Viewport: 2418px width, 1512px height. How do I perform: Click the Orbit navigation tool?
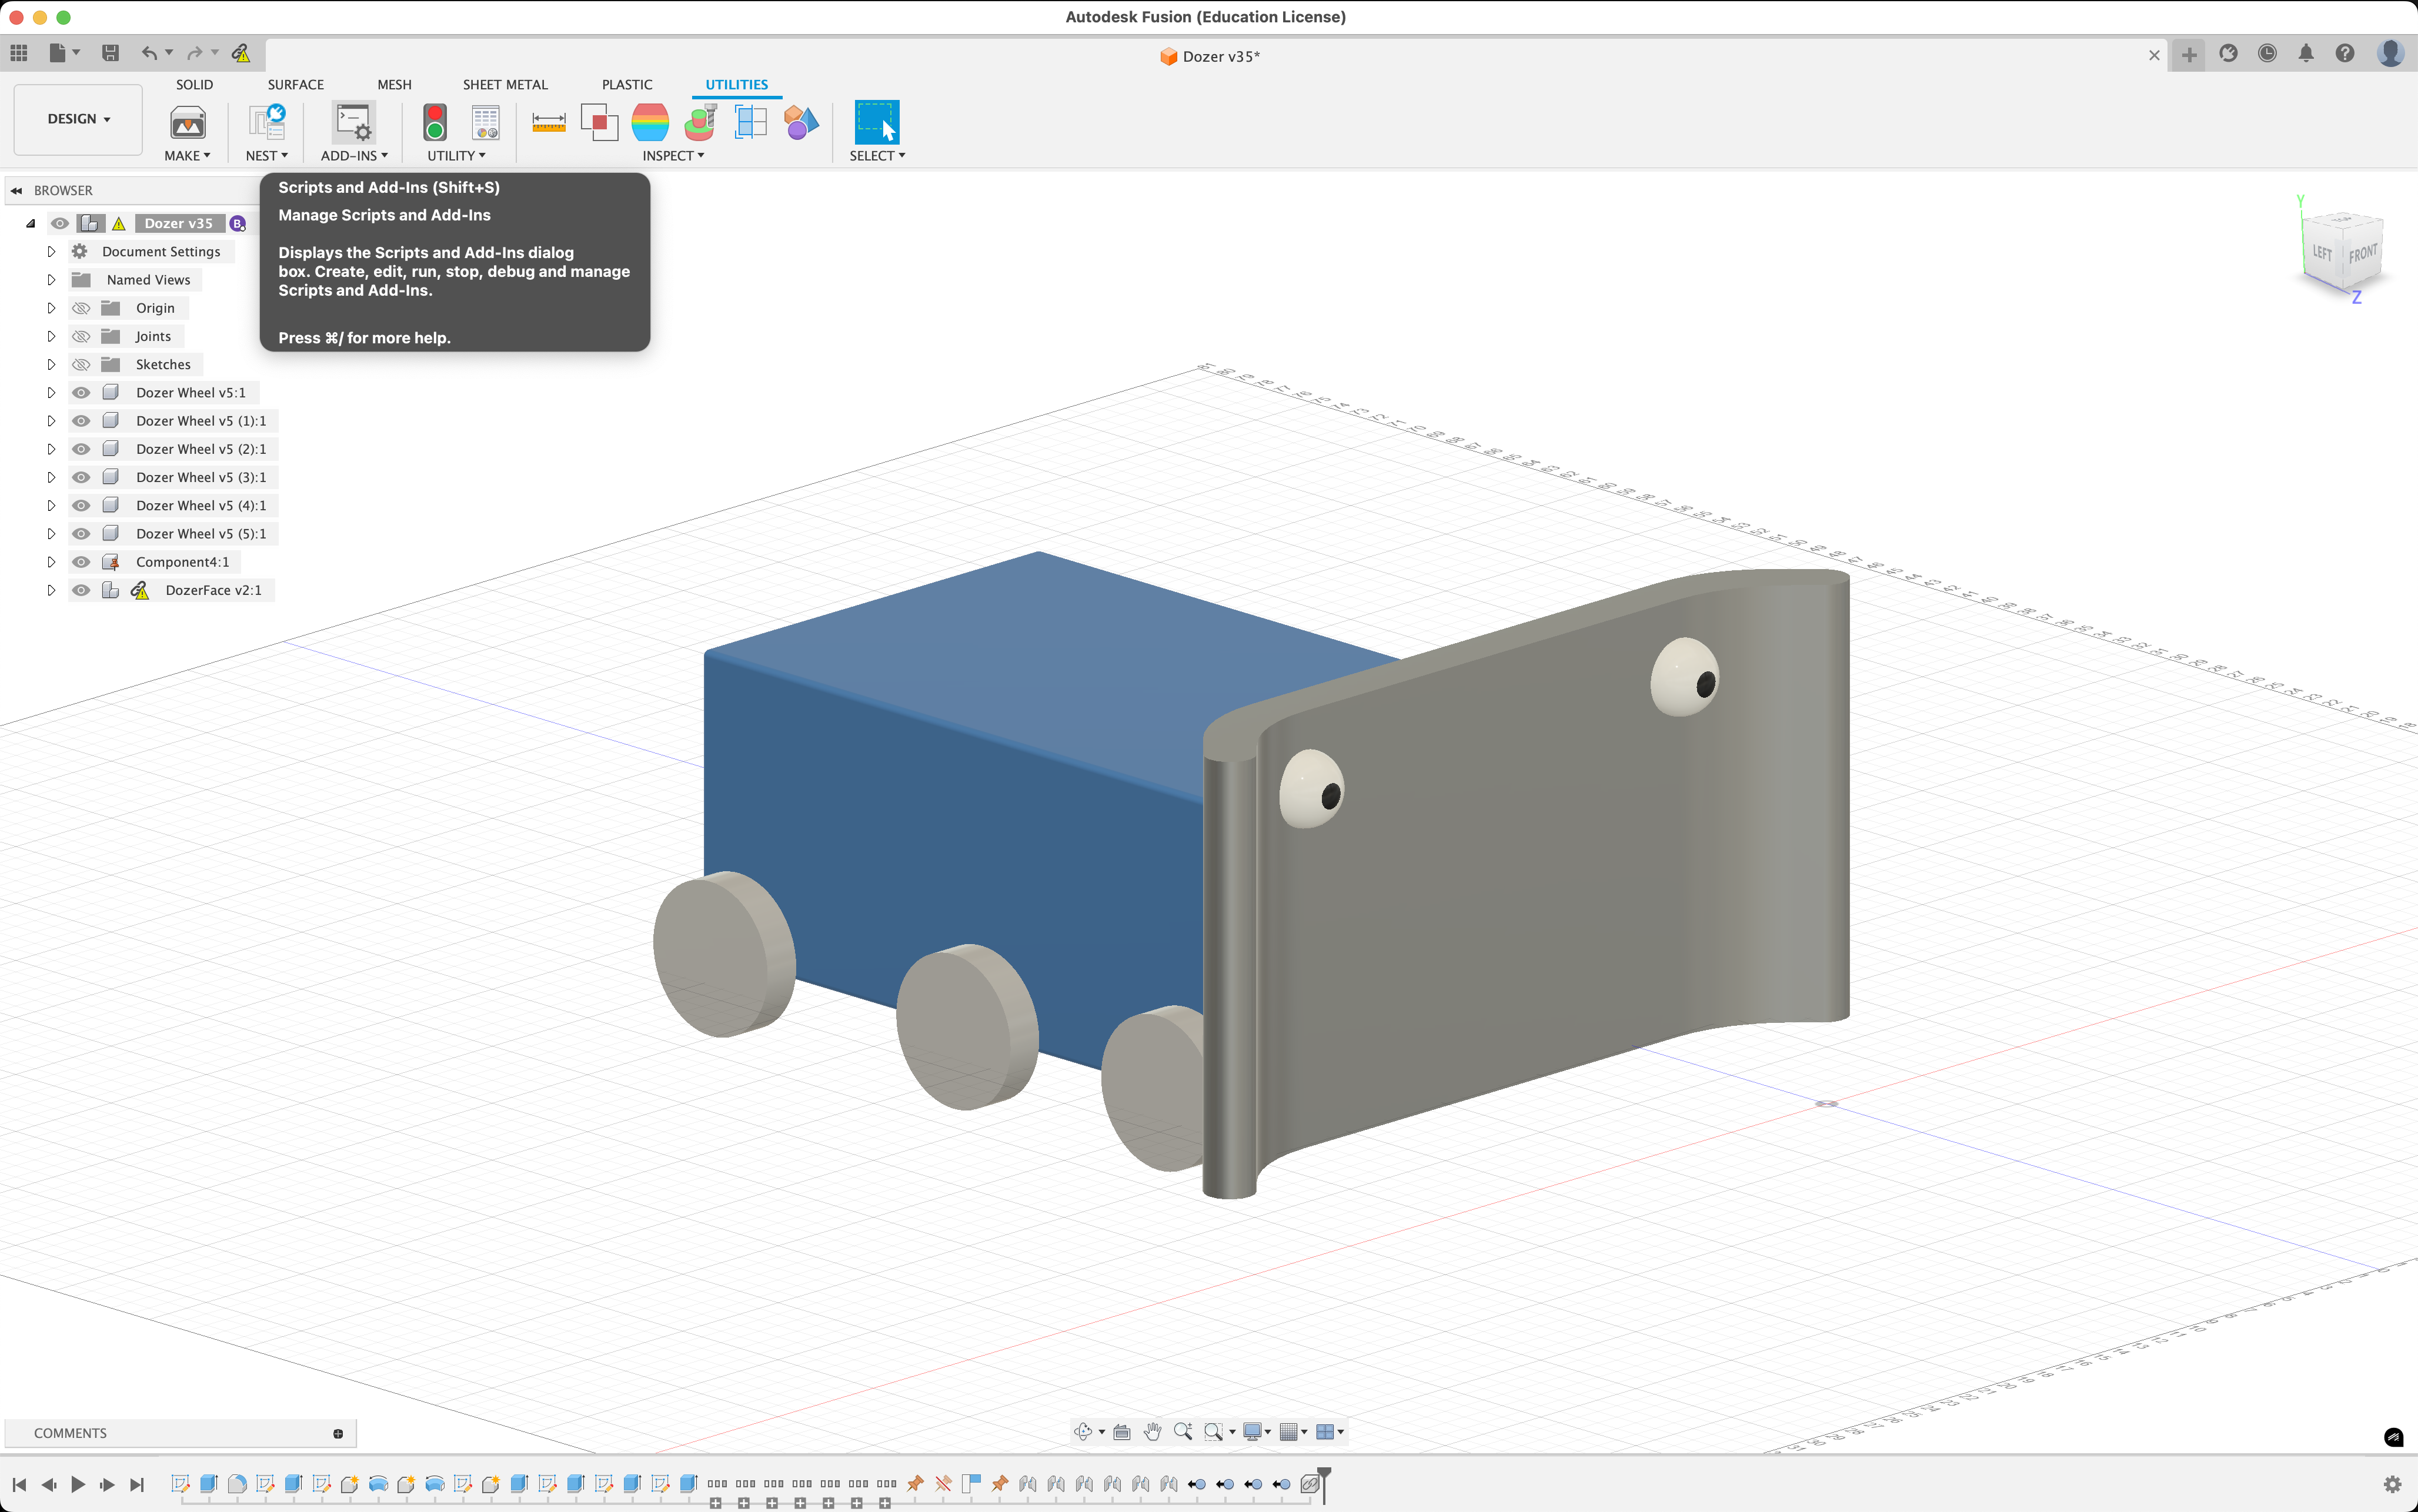tap(1083, 1432)
